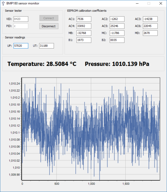
Task: Minimize the BMP180 sensor monitor window
Action: pos(137,3)
